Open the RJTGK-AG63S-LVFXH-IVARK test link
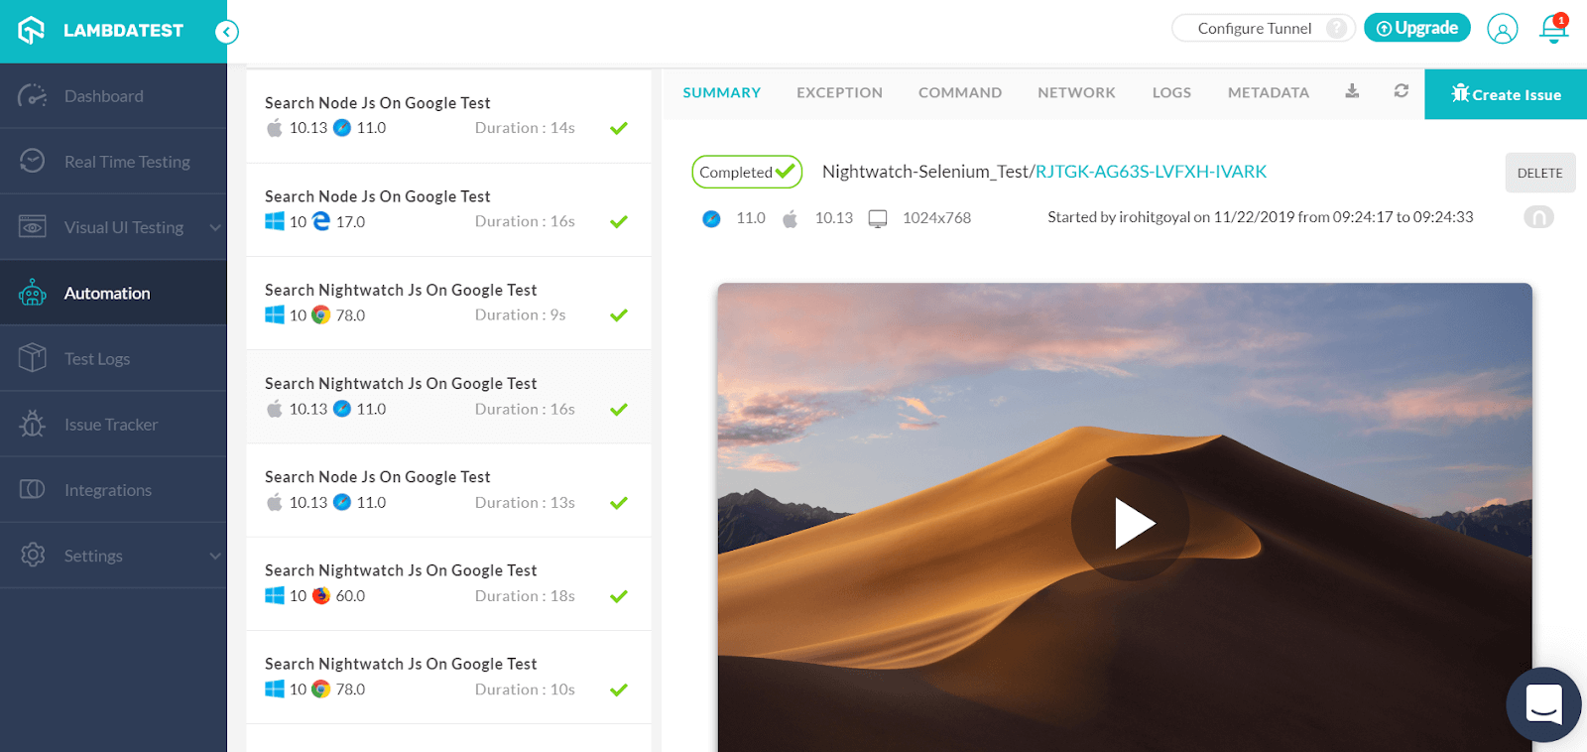 1151,172
